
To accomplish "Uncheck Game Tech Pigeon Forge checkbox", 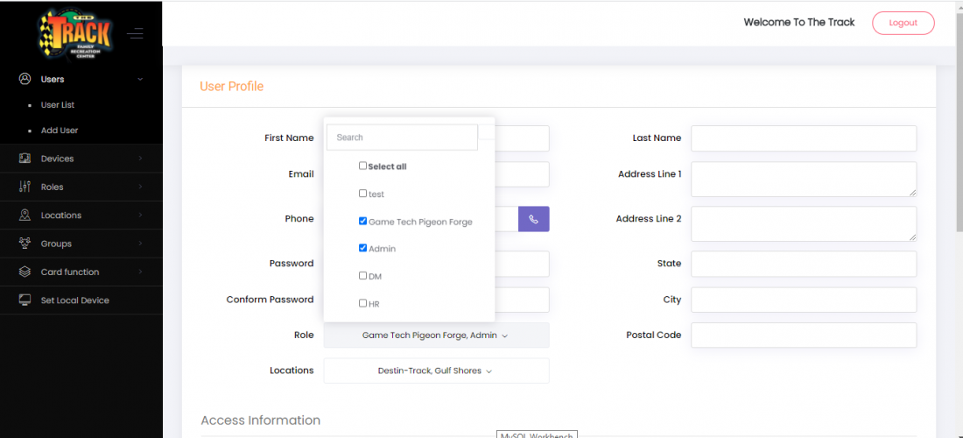I will click(362, 221).
